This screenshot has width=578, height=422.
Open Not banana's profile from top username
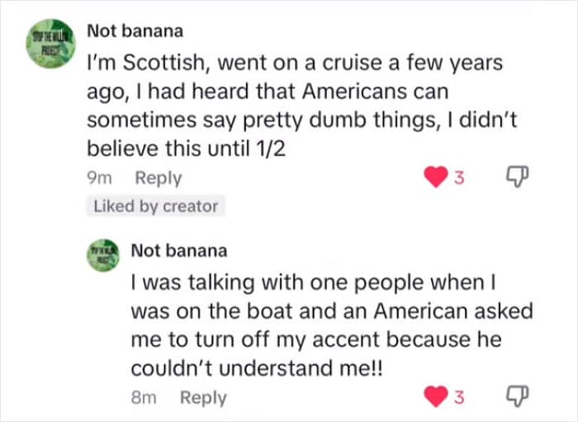[135, 31]
